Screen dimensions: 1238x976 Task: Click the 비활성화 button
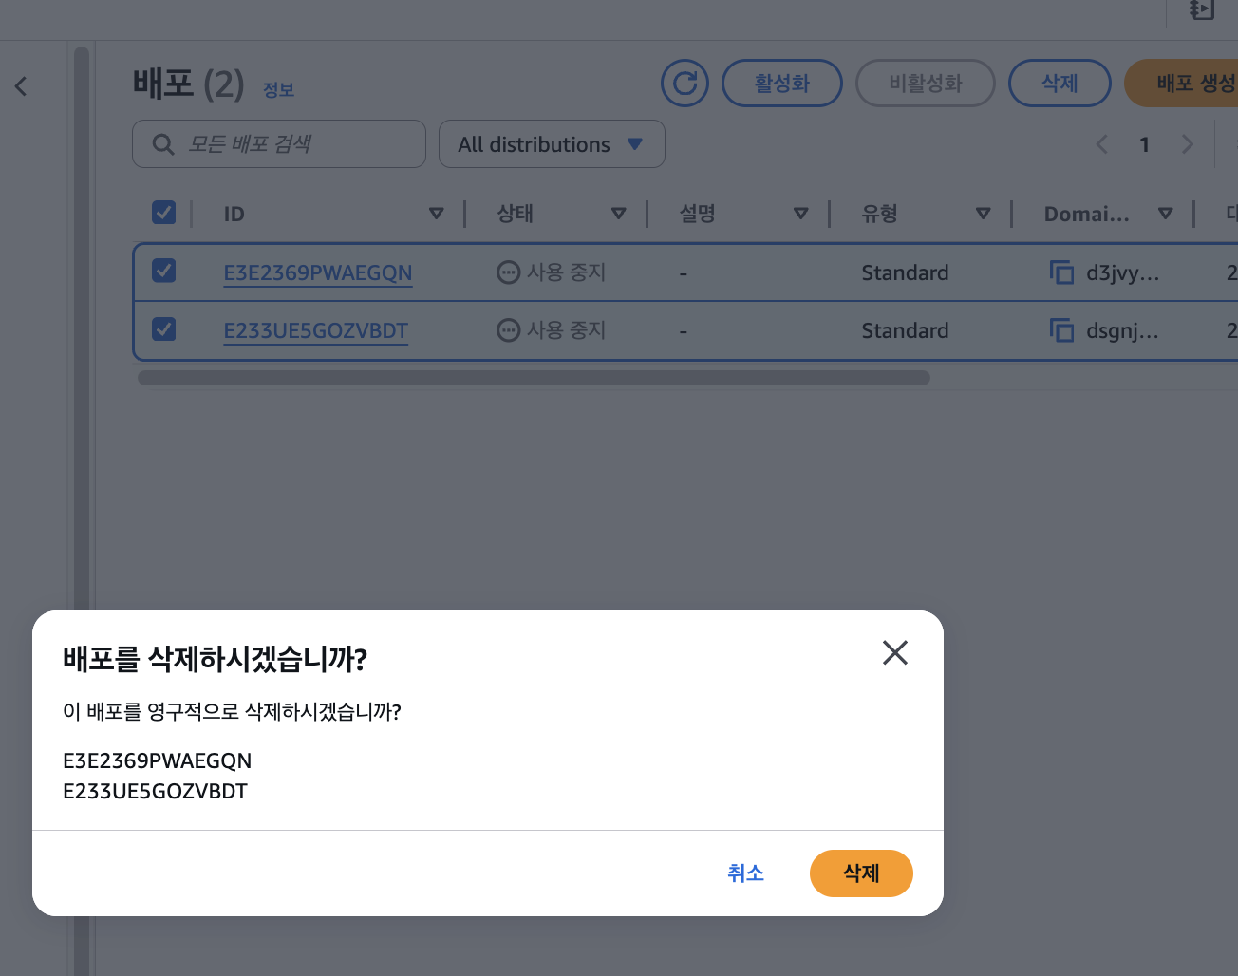926,84
